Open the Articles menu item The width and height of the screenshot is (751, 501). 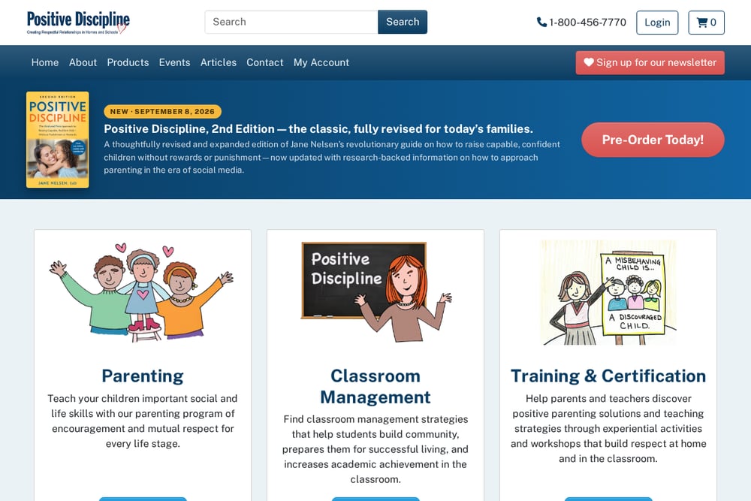219,62
